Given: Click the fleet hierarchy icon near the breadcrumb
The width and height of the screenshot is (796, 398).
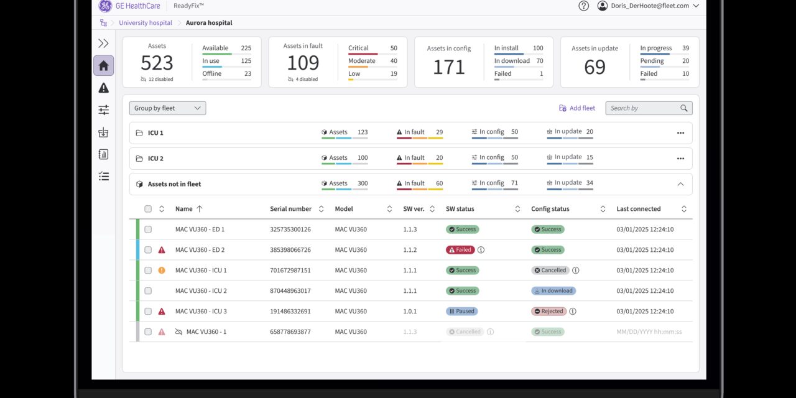Looking at the screenshot, I should (x=103, y=22).
